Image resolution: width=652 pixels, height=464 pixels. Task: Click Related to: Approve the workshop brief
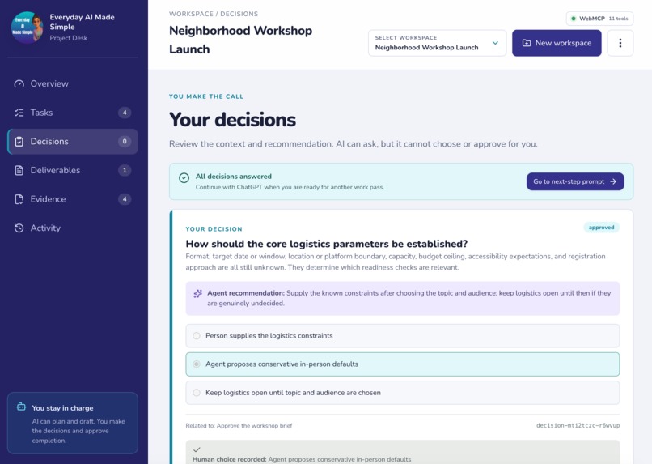coord(239,425)
